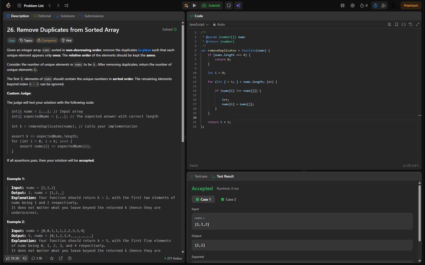Toggle the Auto lock setting

tap(219, 24)
